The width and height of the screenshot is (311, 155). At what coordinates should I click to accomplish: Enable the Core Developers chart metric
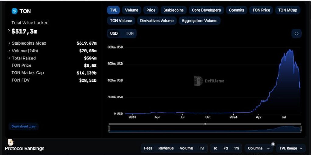(206, 10)
